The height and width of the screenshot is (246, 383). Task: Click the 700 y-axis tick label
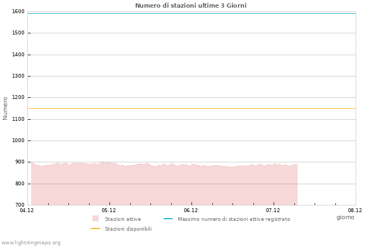[x=20, y=205]
